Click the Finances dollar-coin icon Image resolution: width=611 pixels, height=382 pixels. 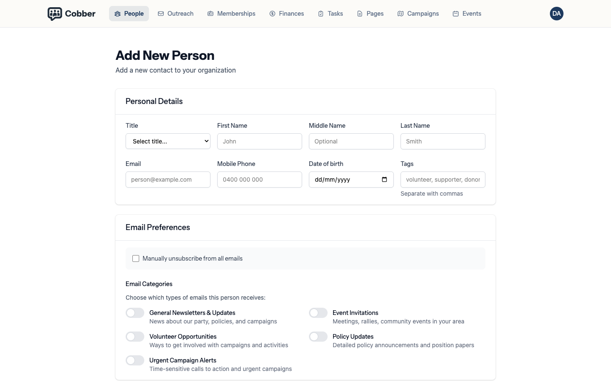tap(272, 14)
